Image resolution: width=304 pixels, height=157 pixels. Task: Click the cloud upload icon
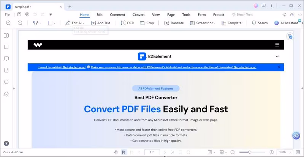click(x=292, y=14)
